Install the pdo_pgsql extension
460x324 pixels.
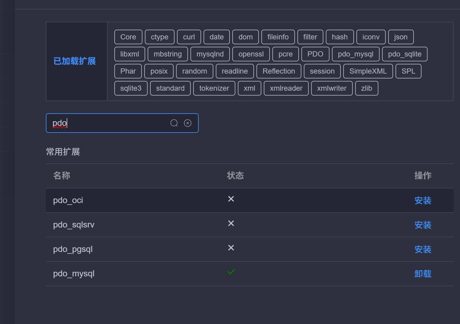423,249
